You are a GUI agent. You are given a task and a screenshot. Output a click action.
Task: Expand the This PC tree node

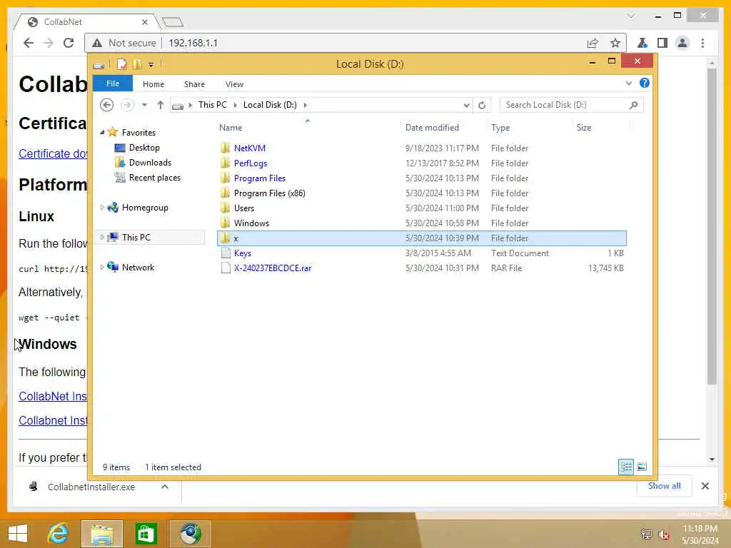tap(102, 238)
